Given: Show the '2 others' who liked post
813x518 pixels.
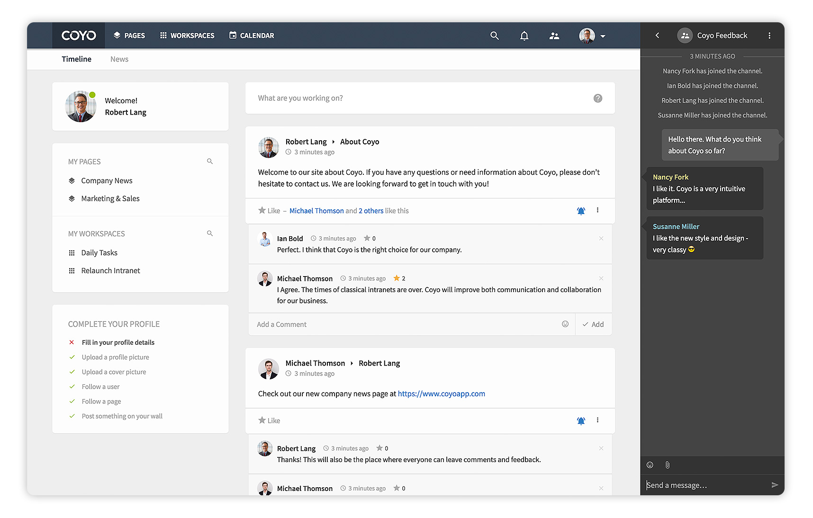Looking at the screenshot, I should (x=371, y=211).
